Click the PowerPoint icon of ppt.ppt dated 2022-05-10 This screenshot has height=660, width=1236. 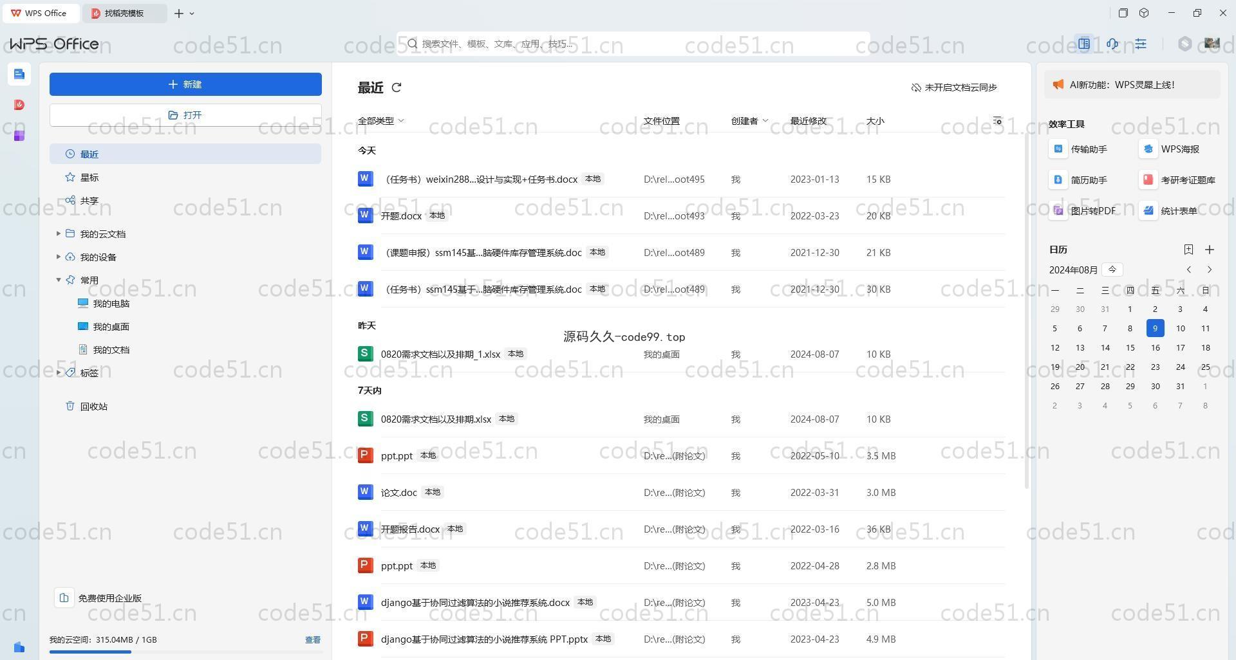click(365, 455)
